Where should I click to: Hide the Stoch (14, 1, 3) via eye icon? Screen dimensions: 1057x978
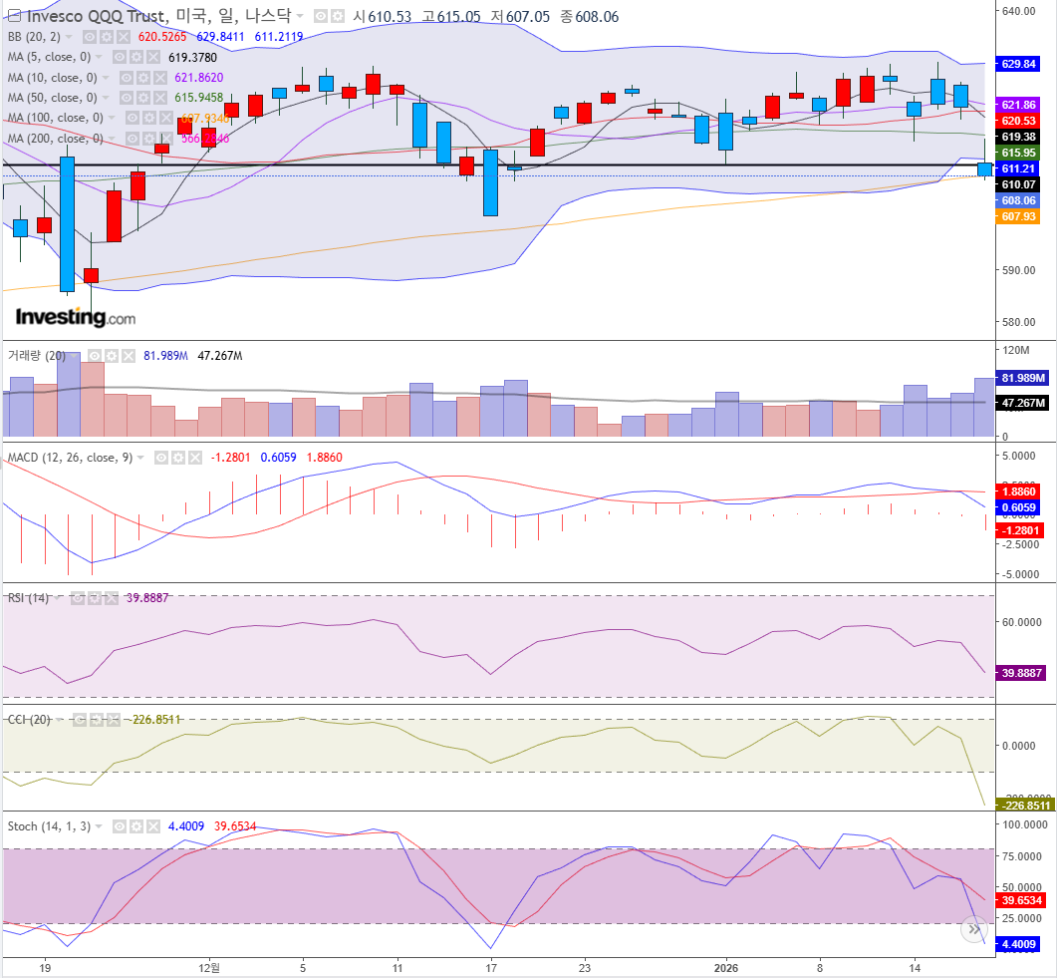point(120,826)
